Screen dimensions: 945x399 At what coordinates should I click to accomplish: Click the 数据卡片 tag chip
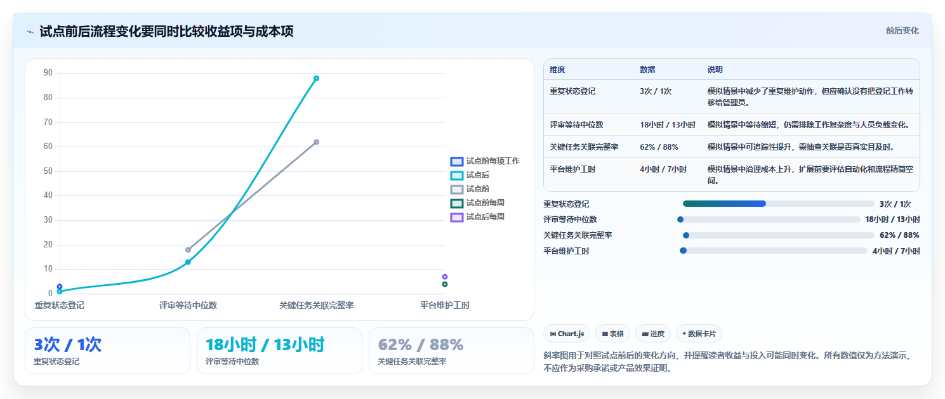pyautogui.click(x=699, y=334)
